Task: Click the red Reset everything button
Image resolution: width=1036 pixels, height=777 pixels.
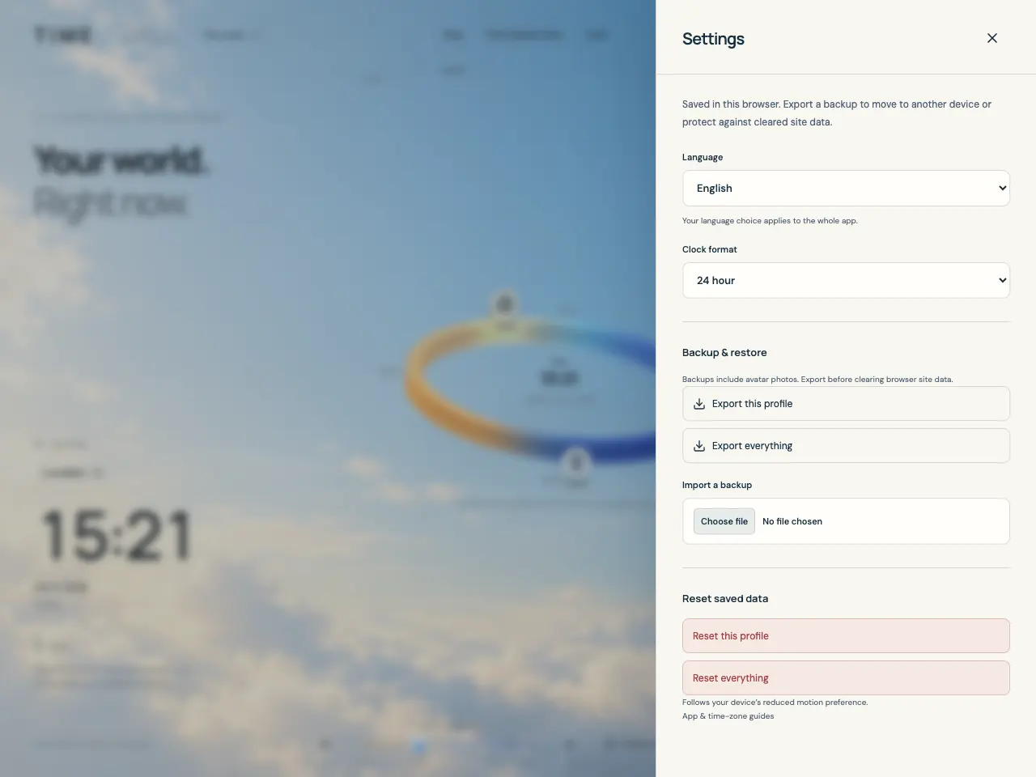Action: click(846, 678)
